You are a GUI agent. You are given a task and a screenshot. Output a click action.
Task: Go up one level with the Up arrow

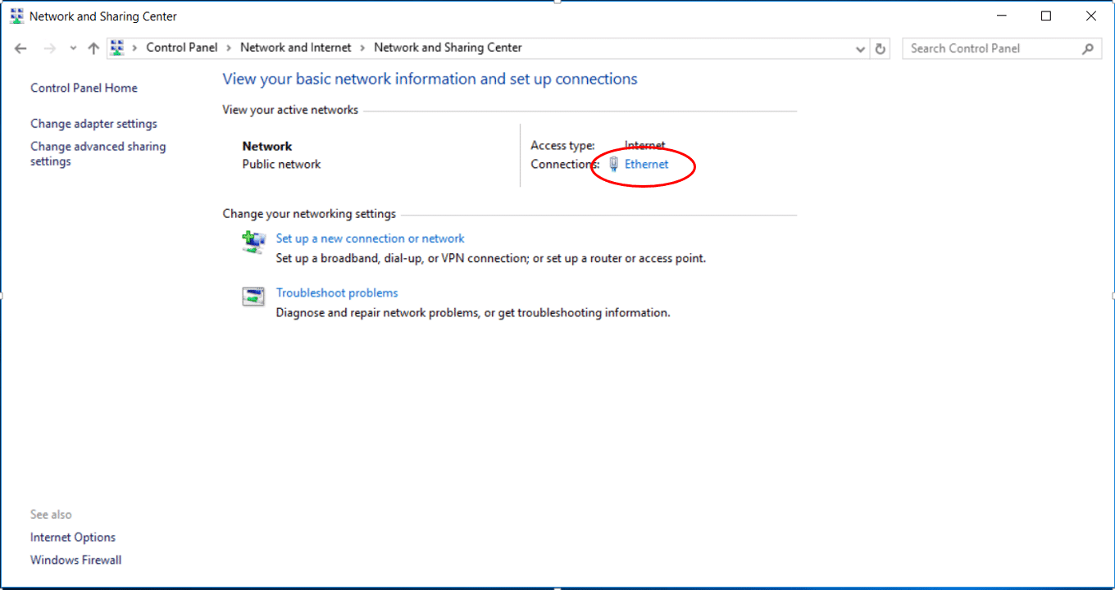pos(93,48)
